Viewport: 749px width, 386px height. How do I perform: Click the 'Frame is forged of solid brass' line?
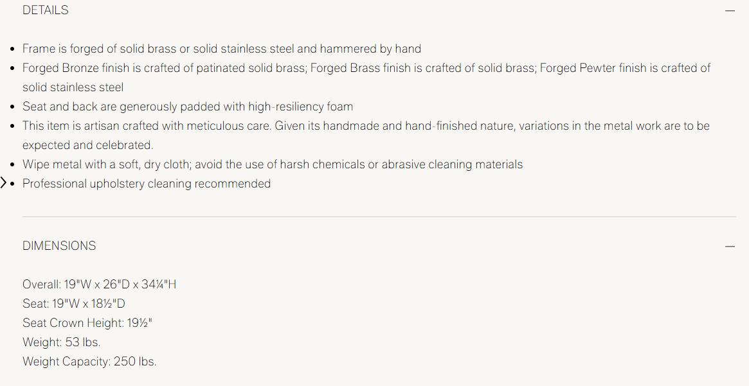(x=222, y=49)
